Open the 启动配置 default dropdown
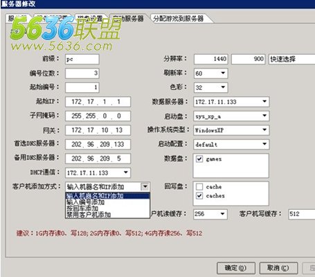The image size is (315, 277). tap(231, 145)
